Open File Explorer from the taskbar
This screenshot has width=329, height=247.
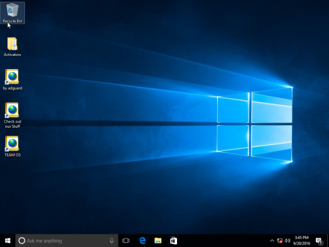(158, 240)
